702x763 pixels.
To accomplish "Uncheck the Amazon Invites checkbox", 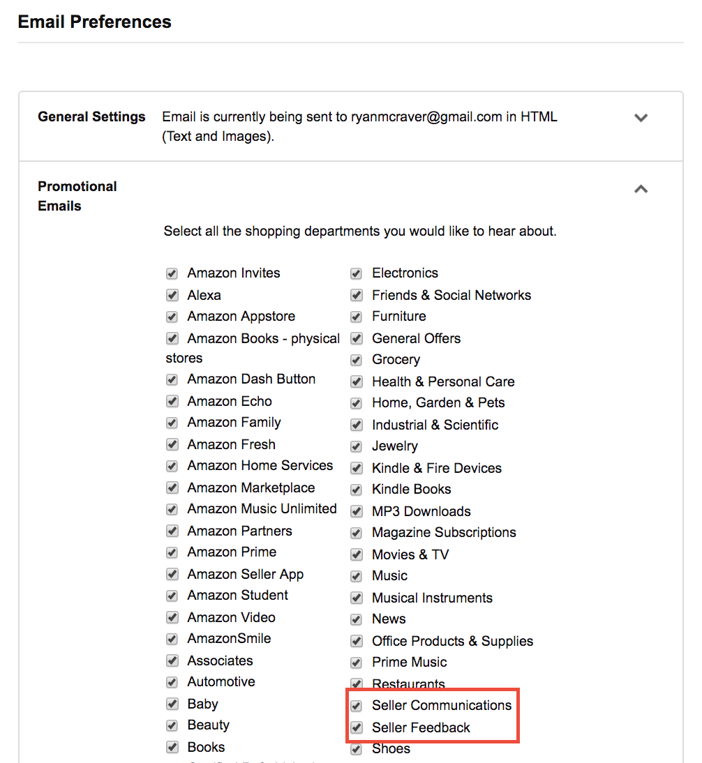I will coord(172,273).
